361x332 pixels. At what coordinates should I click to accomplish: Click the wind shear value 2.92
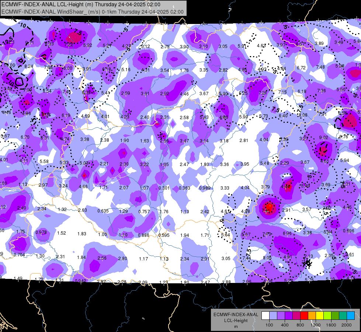click(x=164, y=94)
